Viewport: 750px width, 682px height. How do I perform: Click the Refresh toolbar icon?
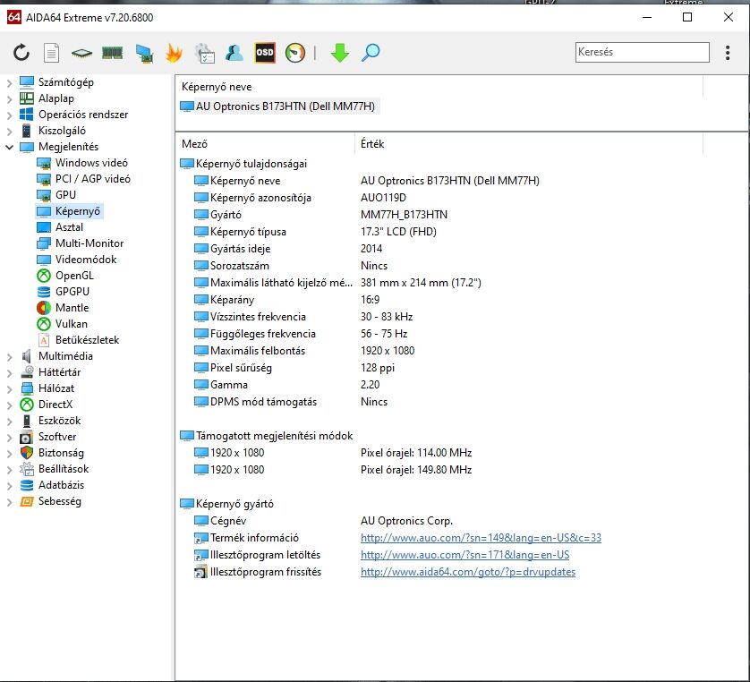click(21, 52)
